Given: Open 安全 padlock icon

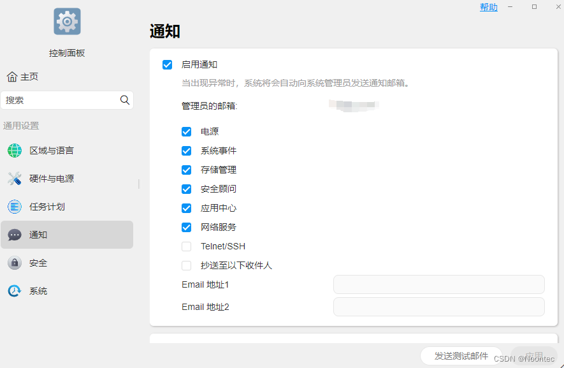Looking at the screenshot, I should (15, 263).
